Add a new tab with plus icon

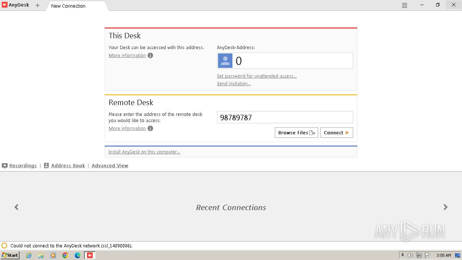click(38, 5)
